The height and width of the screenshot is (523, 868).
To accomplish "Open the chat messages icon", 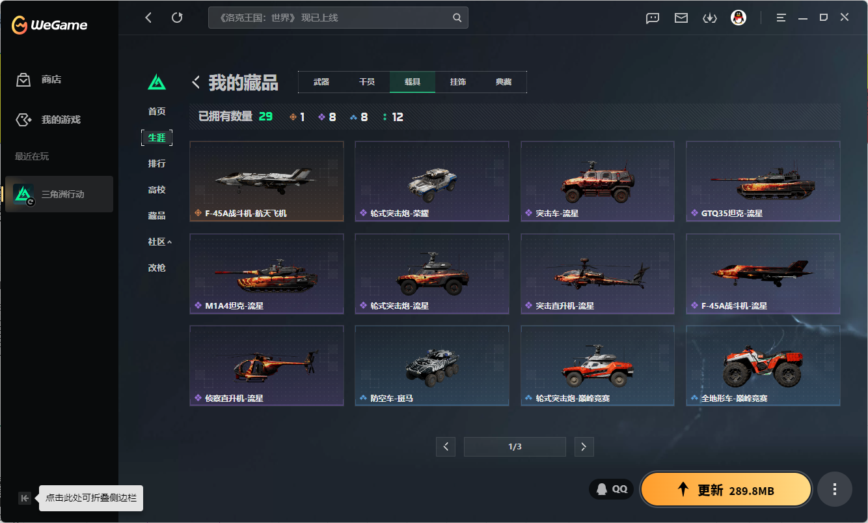I will pos(653,18).
